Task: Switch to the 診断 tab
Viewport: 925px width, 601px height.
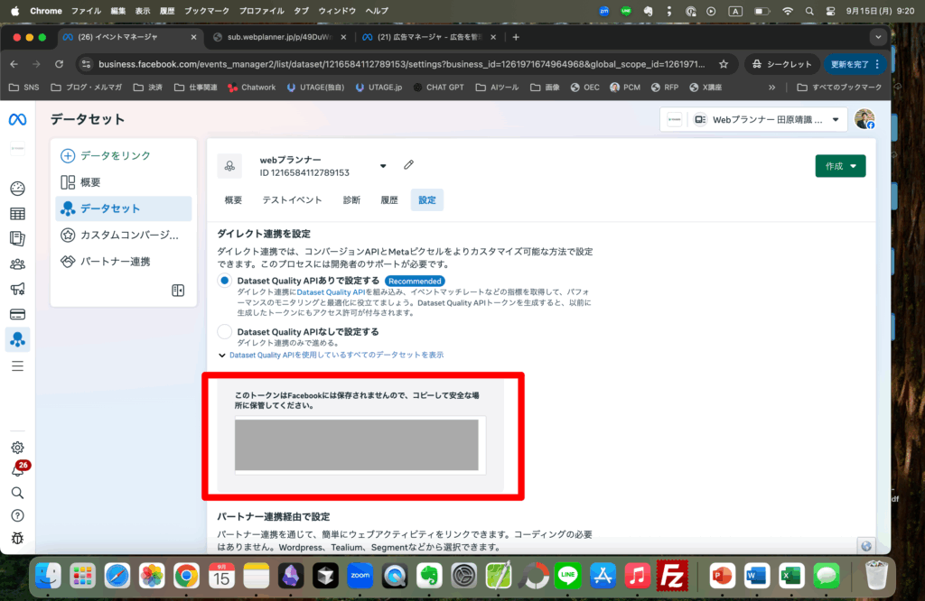Action: click(x=351, y=200)
